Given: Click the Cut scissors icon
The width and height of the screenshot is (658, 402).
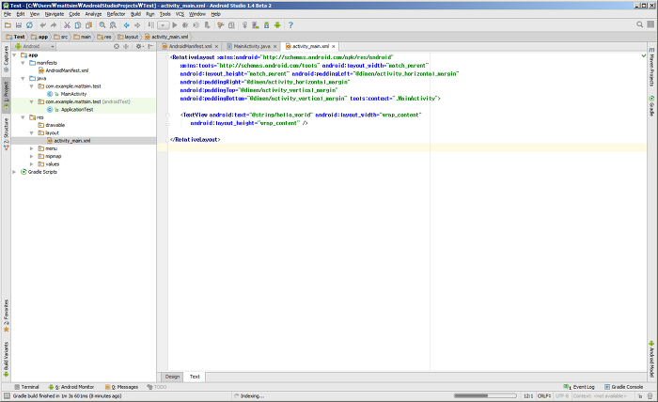Looking at the screenshot, I should pyautogui.click(x=67, y=25).
